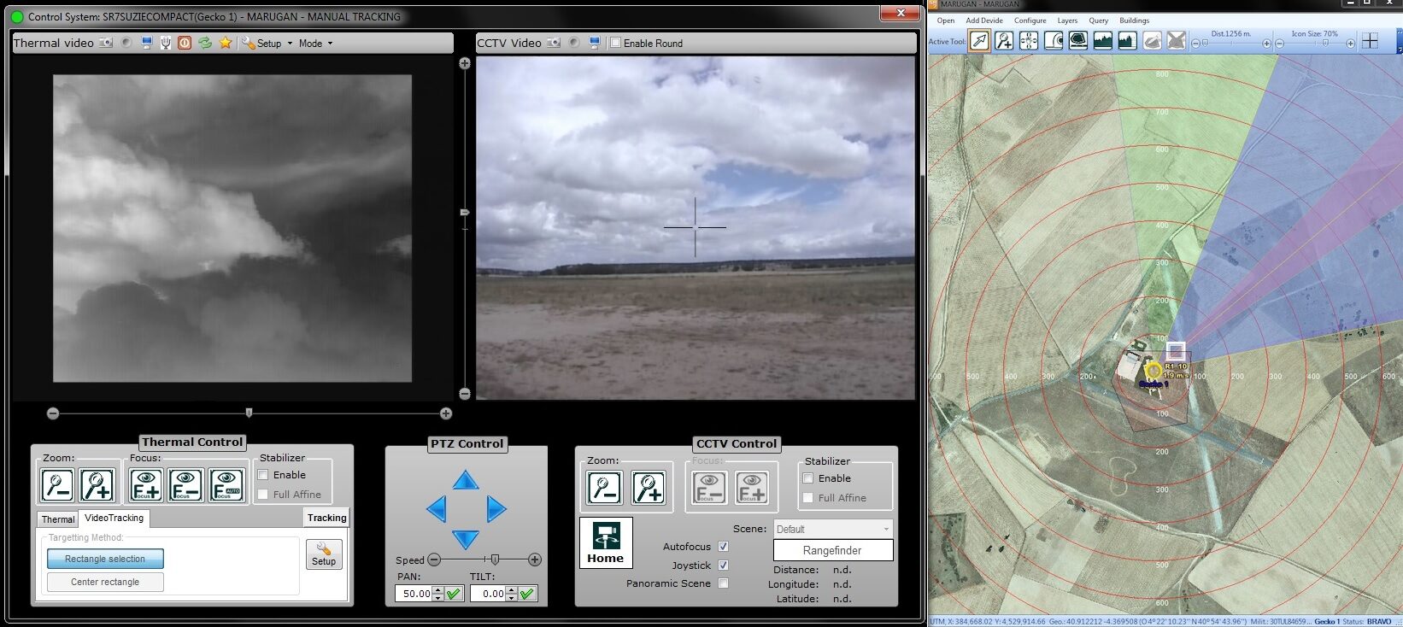Image resolution: width=1403 pixels, height=627 pixels.
Task: Click the PTZ Speed slider handle
Action: pyautogui.click(x=495, y=560)
